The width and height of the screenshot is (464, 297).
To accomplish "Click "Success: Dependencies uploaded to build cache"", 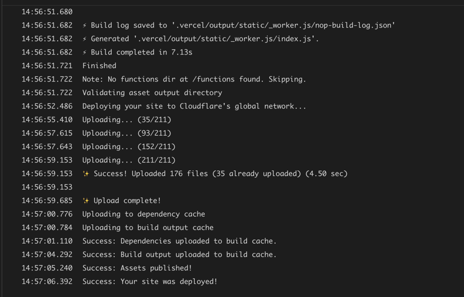I will (179, 241).
